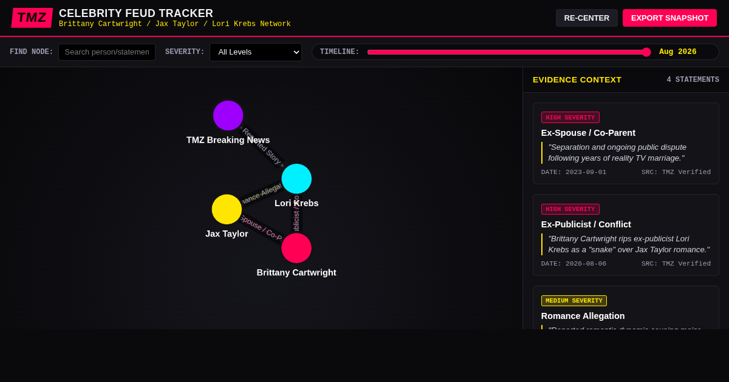This screenshot has width=729, height=382.
Task: Click the Export Snapshot button
Action: pyautogui.click(x=669, y=18)
